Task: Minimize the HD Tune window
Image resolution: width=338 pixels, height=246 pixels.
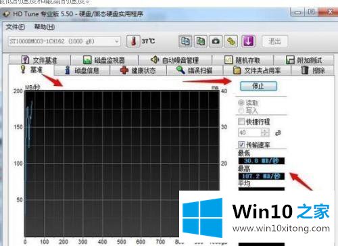Action: pyautogui.click(x=297, y=12)
